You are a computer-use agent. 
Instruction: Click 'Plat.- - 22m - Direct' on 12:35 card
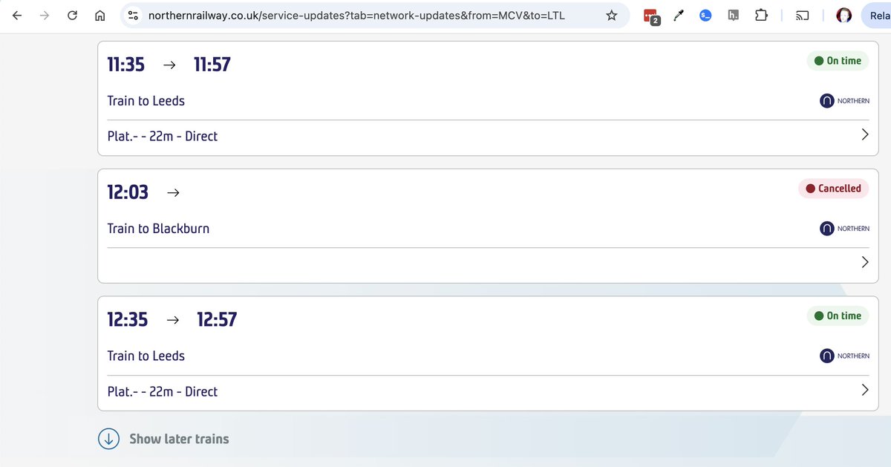pyautogui.click(x=163, y=391)
